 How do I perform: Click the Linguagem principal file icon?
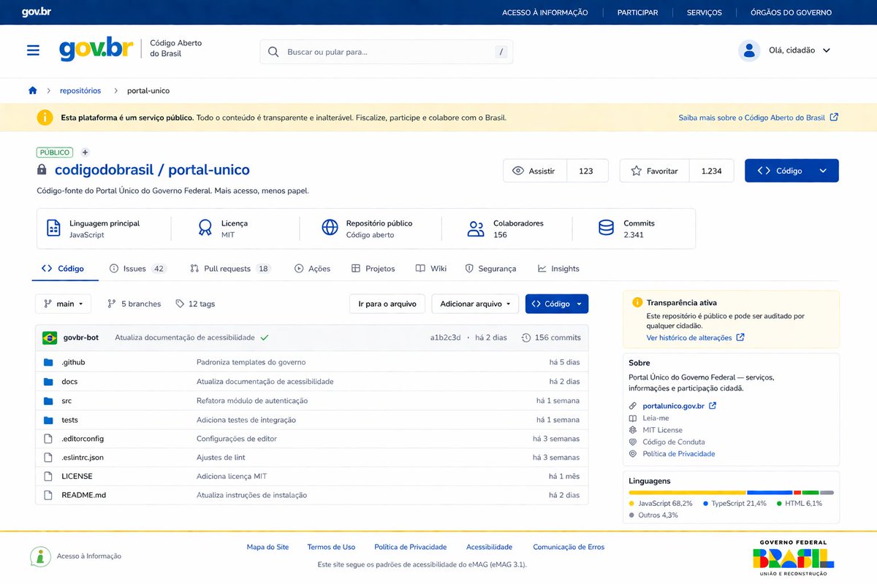(x=53, y=228)
